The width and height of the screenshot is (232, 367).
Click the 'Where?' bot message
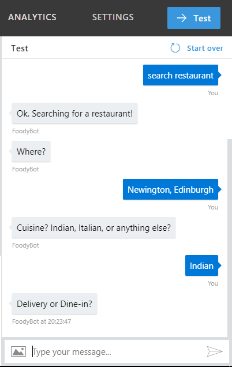coord(31,151)
